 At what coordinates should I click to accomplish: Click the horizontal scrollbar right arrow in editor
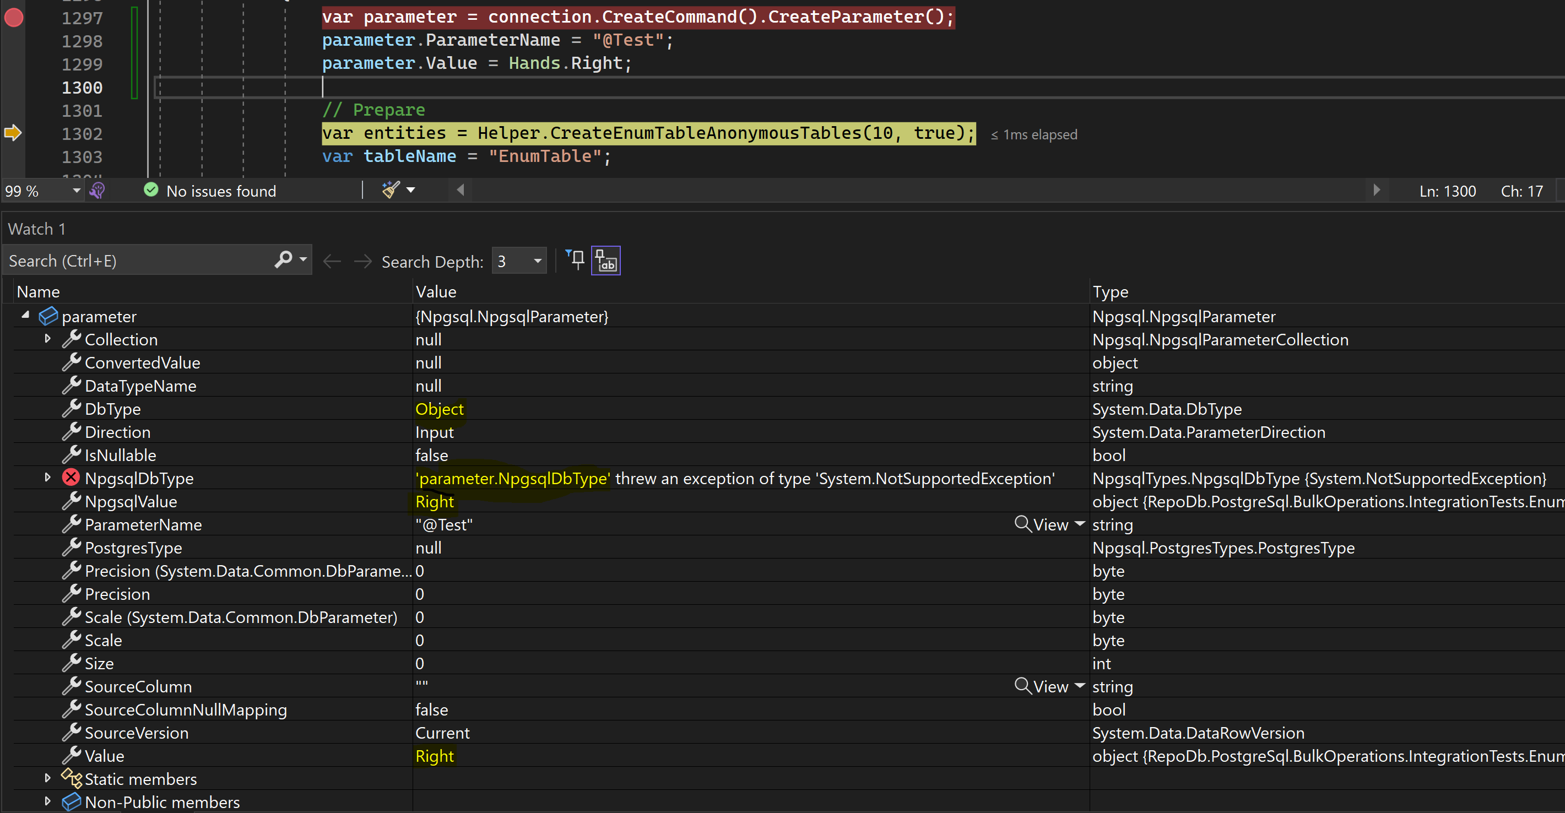[1376, 191]
